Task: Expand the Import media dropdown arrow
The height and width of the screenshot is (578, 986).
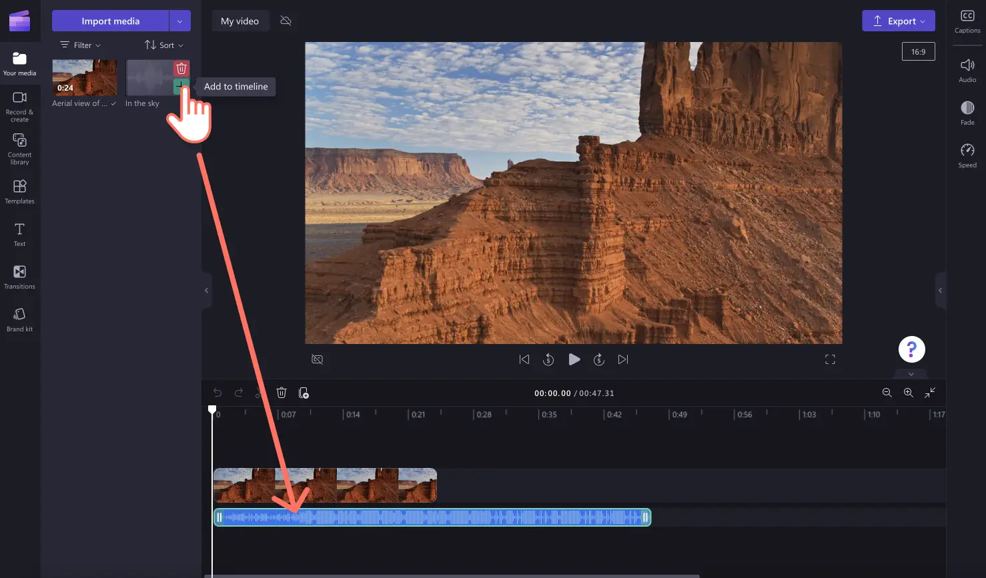Action: coord(180,21)
